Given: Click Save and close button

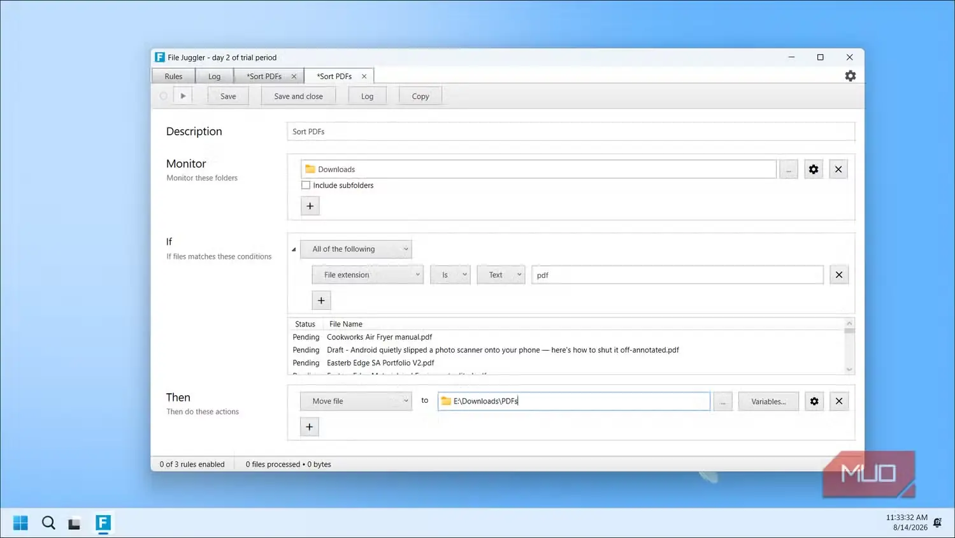Looking at the screenshot, I should [298, 96].
